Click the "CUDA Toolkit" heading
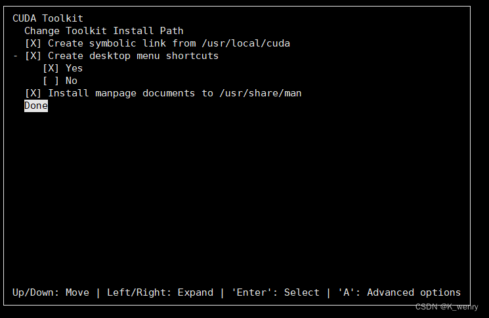Viewport: 489px width, 318px height. point(48,18)
